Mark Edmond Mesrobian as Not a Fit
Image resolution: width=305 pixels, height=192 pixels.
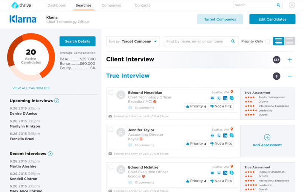pos(221,106)
